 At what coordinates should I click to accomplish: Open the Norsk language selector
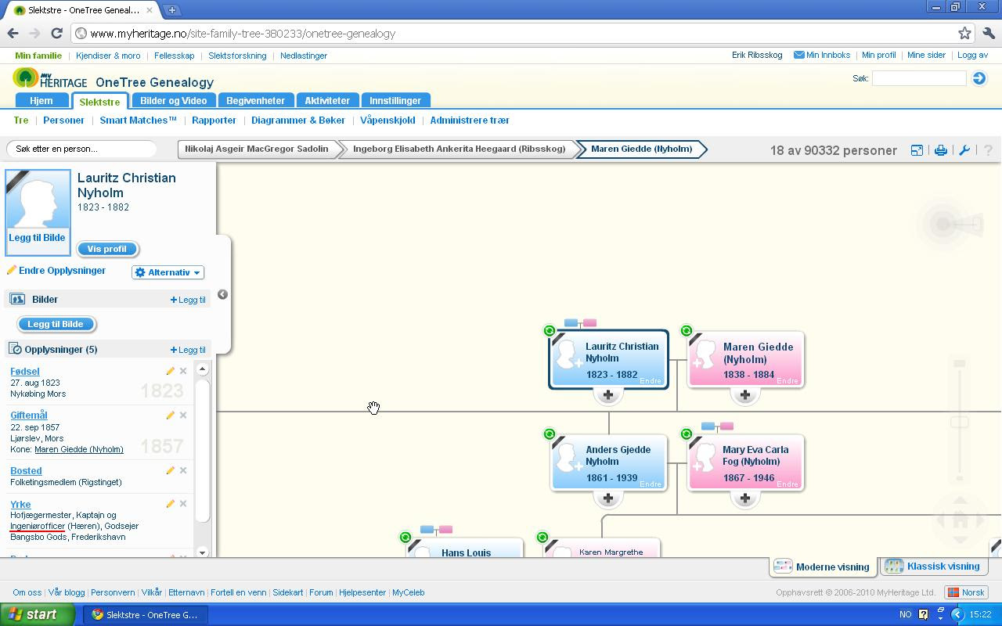pos(966,592)
